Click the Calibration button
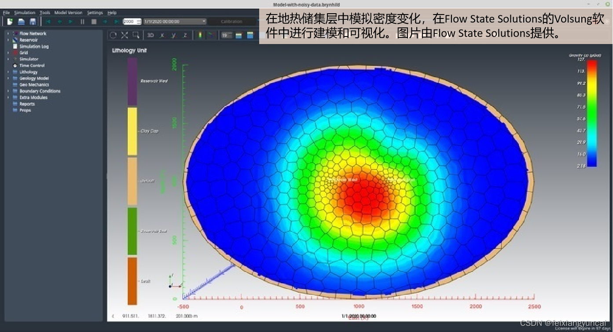This screenshot has width=613, height=332. tap(231, 22)
